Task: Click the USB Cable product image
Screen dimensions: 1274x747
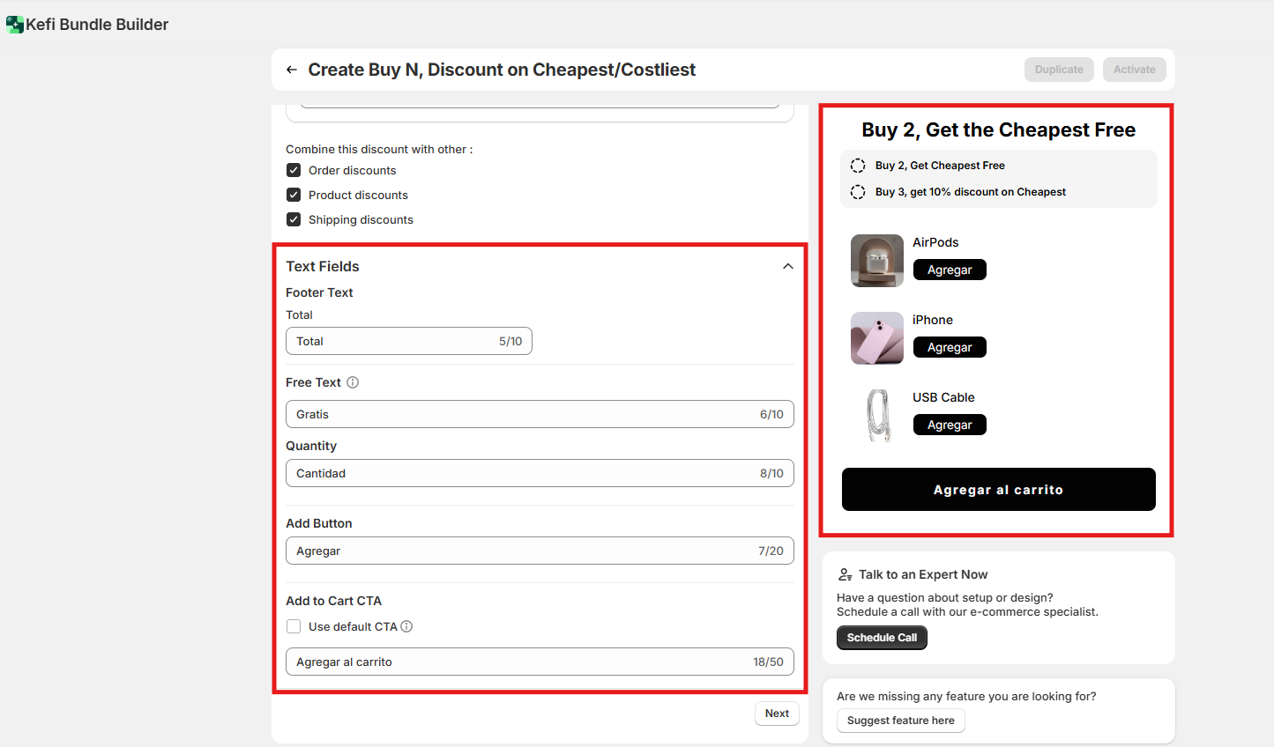Action: click(x=876, y=415)
